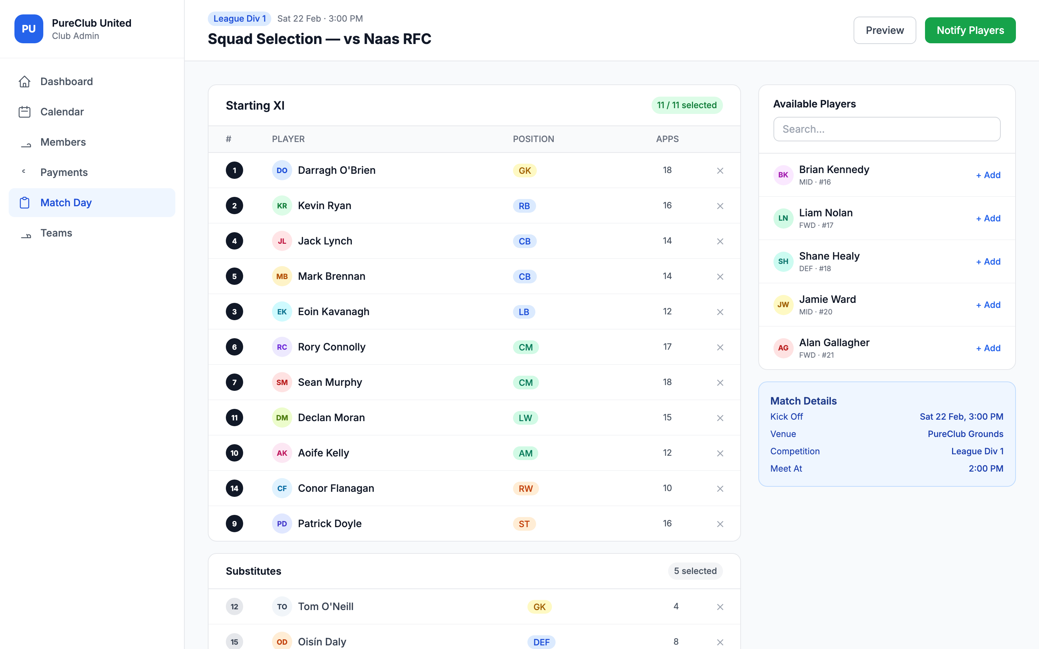
Task: Open Teams in the sidebar
Action: (x=92, y=233)
